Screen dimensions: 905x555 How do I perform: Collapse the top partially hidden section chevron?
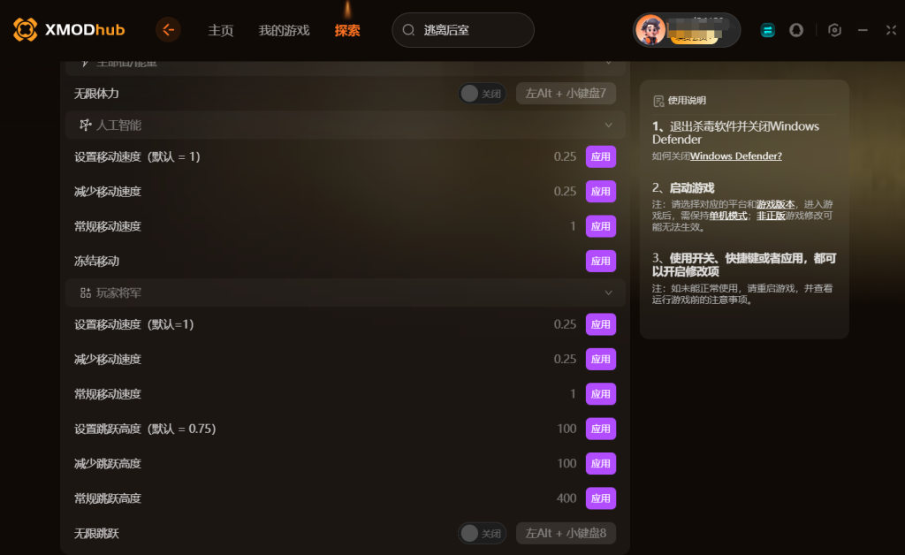[608, 63]
